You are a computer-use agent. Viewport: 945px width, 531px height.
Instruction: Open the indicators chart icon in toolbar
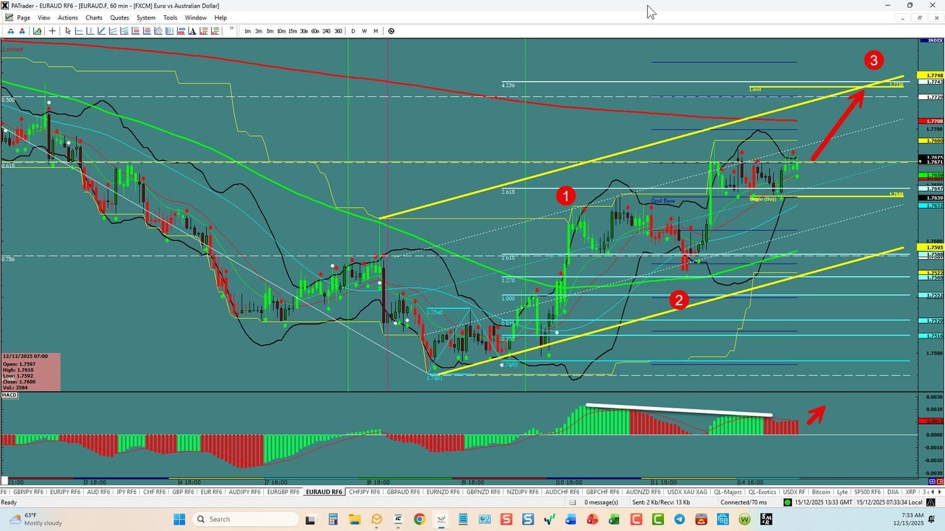(38, 31)
